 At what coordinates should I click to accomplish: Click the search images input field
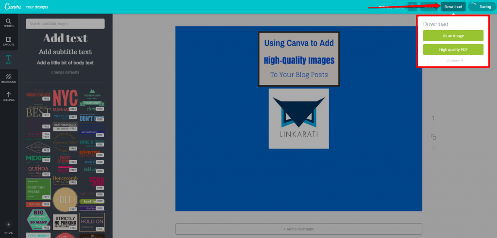[x=65, y=23]
